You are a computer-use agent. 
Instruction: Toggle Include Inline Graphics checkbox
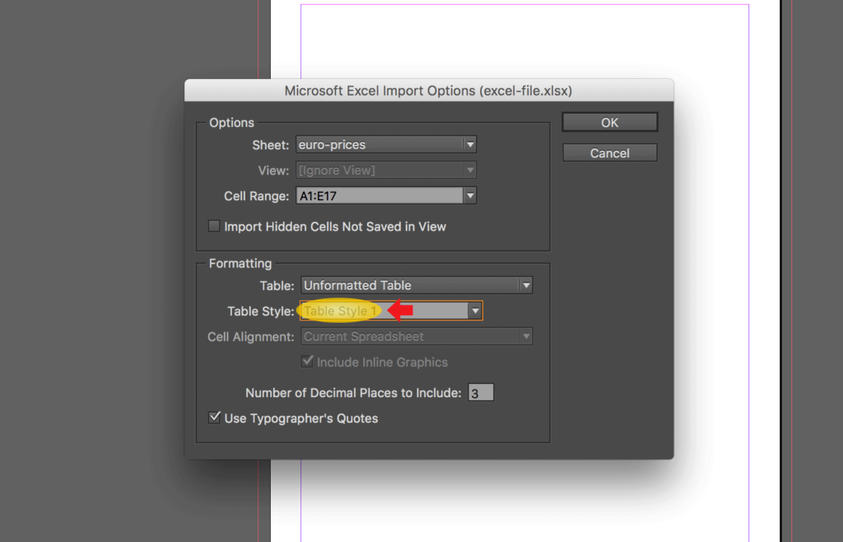307,362
